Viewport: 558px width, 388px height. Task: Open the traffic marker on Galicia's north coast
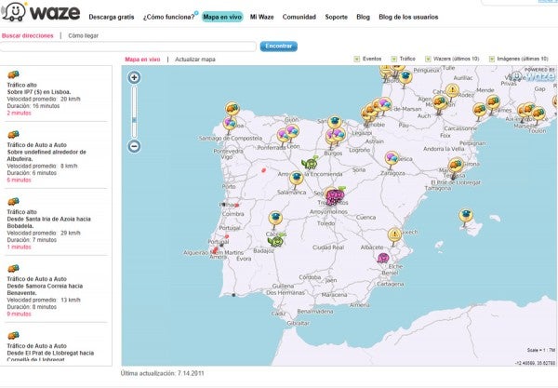coord(232,108)
